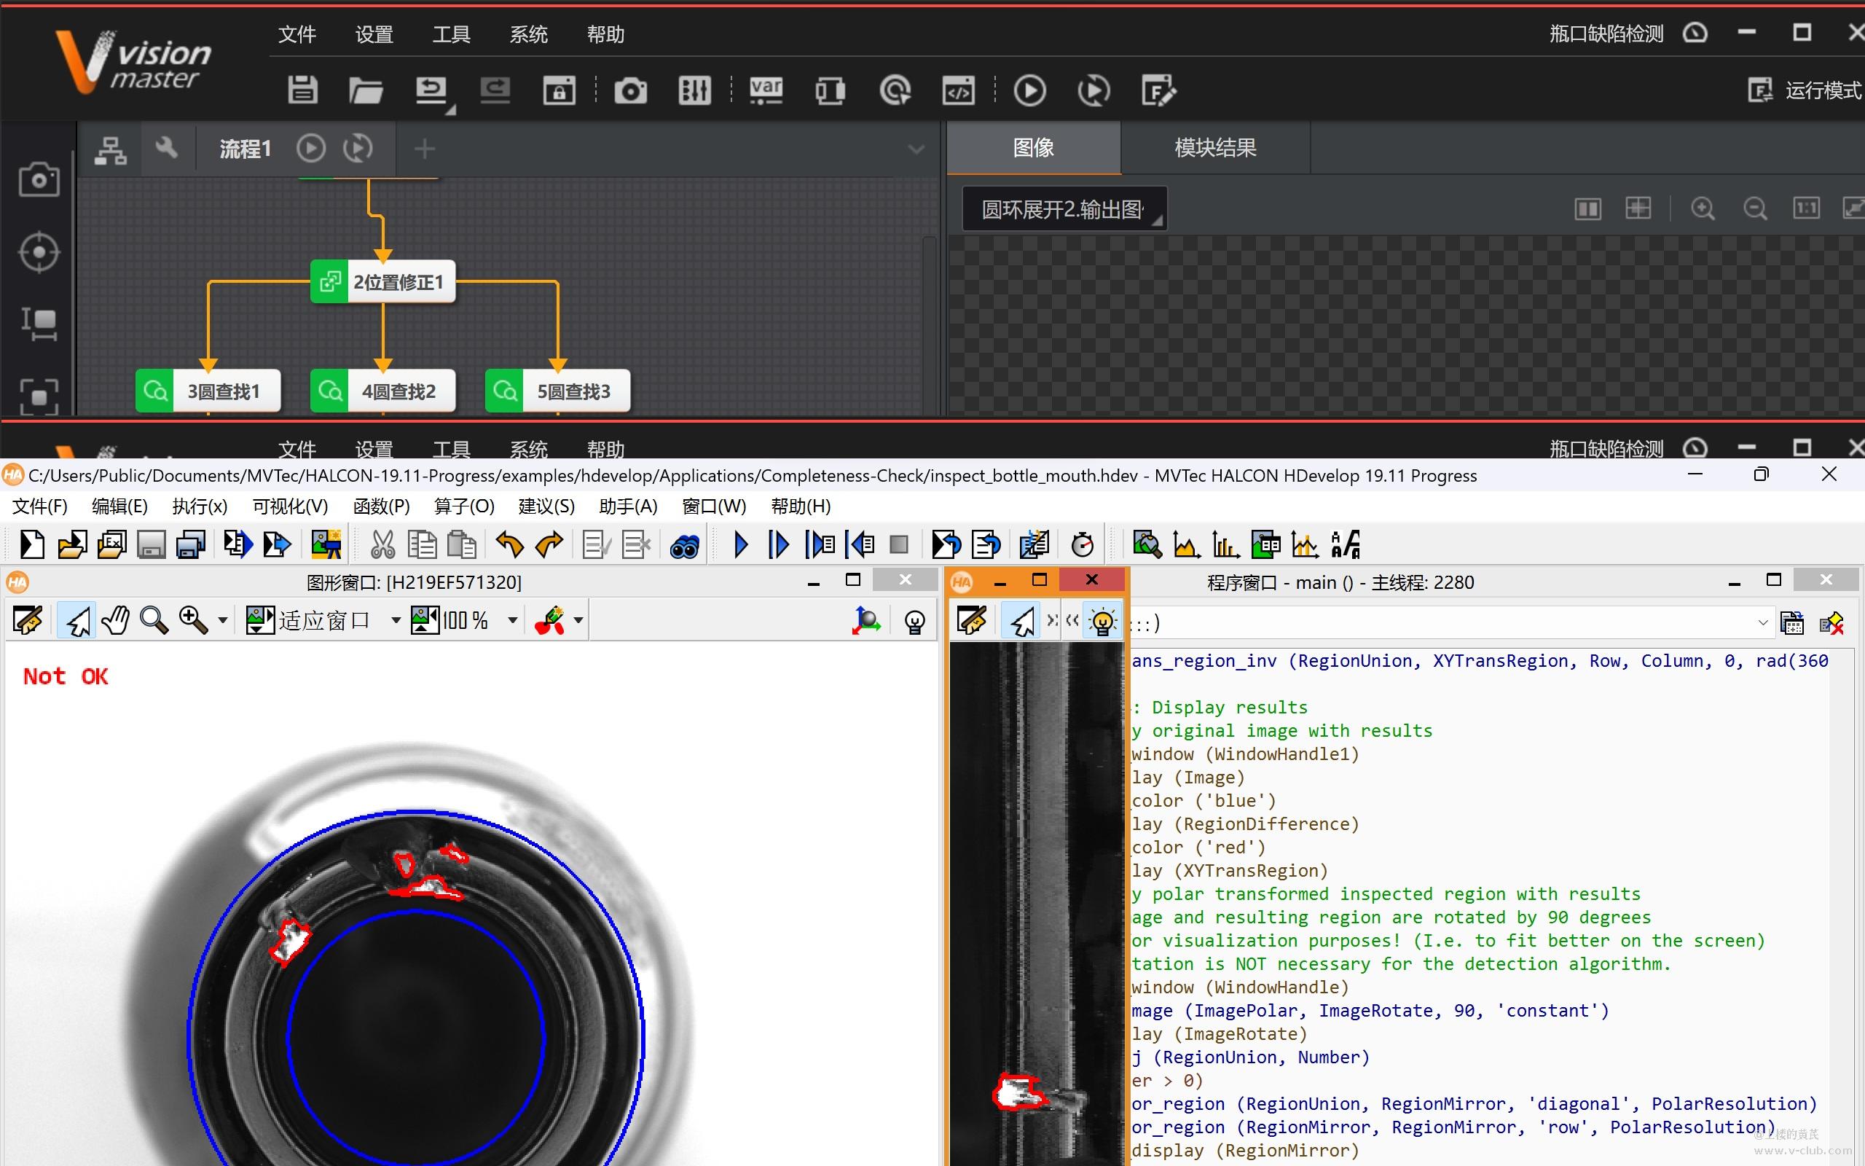This screenshot has width=1865, height=1166.
Task: Select the 3圆查找1 module node
Action: (208, 391)
